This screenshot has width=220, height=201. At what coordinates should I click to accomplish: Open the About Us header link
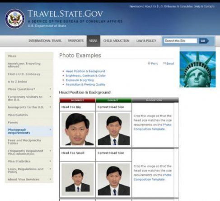coord(150,6)
